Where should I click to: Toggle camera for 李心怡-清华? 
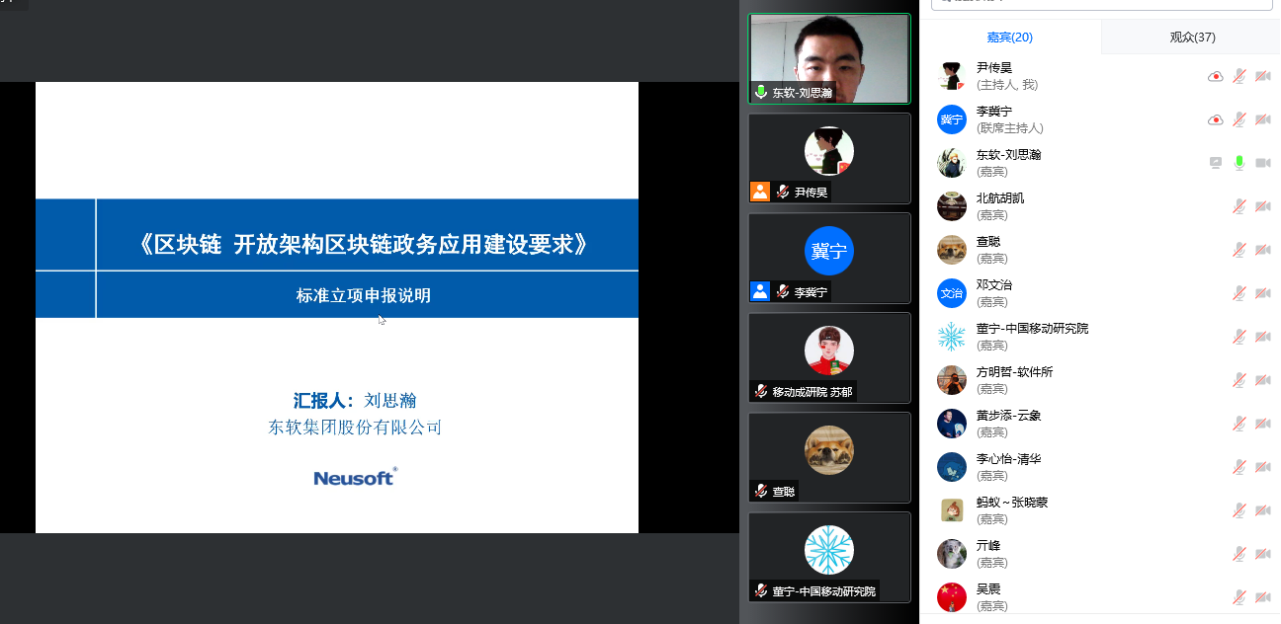[1262, 467]
